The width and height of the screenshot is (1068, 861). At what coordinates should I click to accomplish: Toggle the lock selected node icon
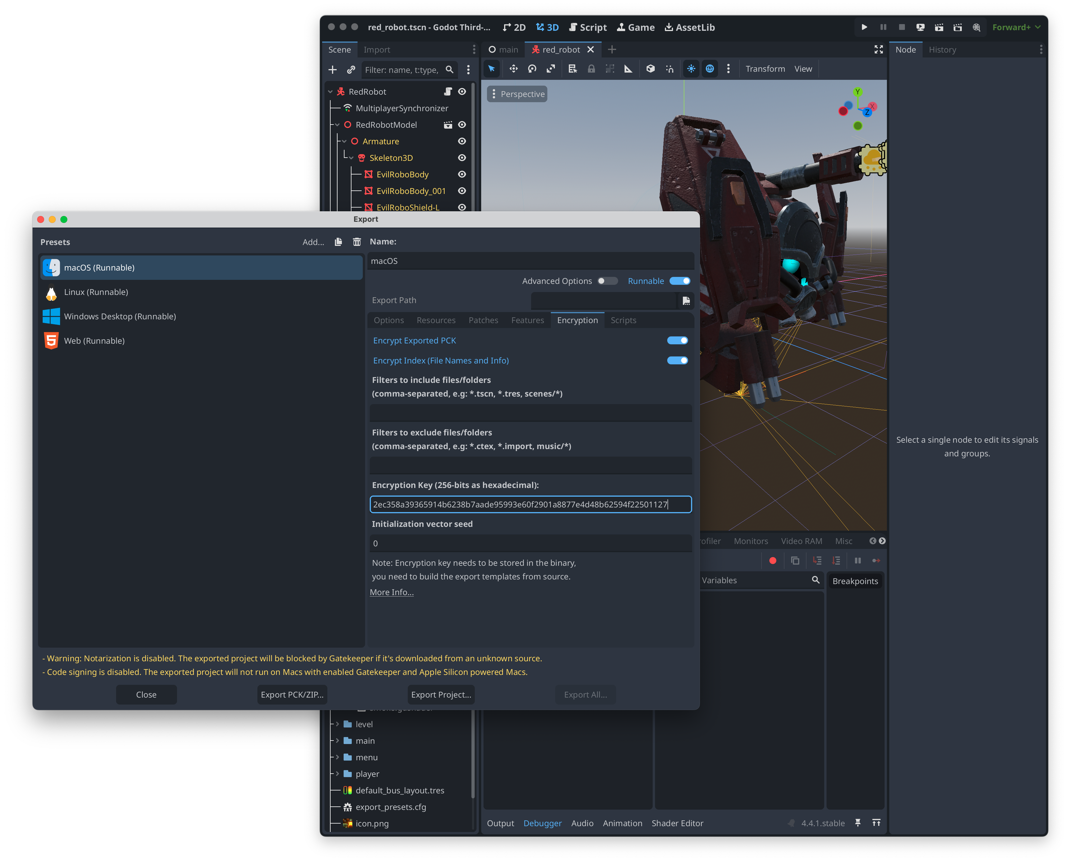(x=591, y=69)
